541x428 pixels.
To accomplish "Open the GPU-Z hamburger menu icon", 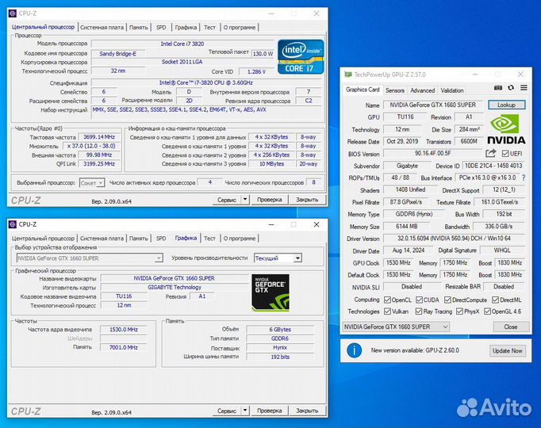I will point(524,88).
